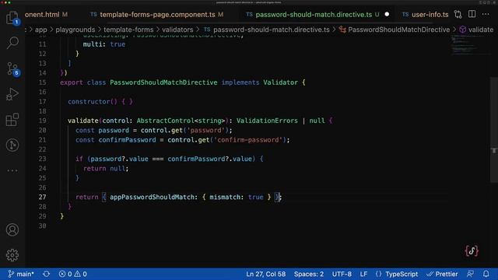Open the notifications bell
Viewport: 498px width, 280px height.
(x=486, y=274)
